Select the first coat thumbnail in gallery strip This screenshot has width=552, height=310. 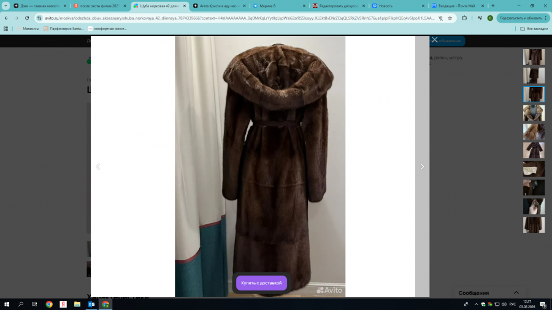tap(534, 57)
